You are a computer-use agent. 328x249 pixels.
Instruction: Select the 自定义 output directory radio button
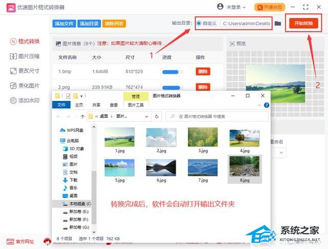tap(199, 23)
